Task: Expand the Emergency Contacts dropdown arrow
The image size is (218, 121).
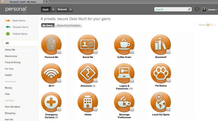Action: click(59, 109)
